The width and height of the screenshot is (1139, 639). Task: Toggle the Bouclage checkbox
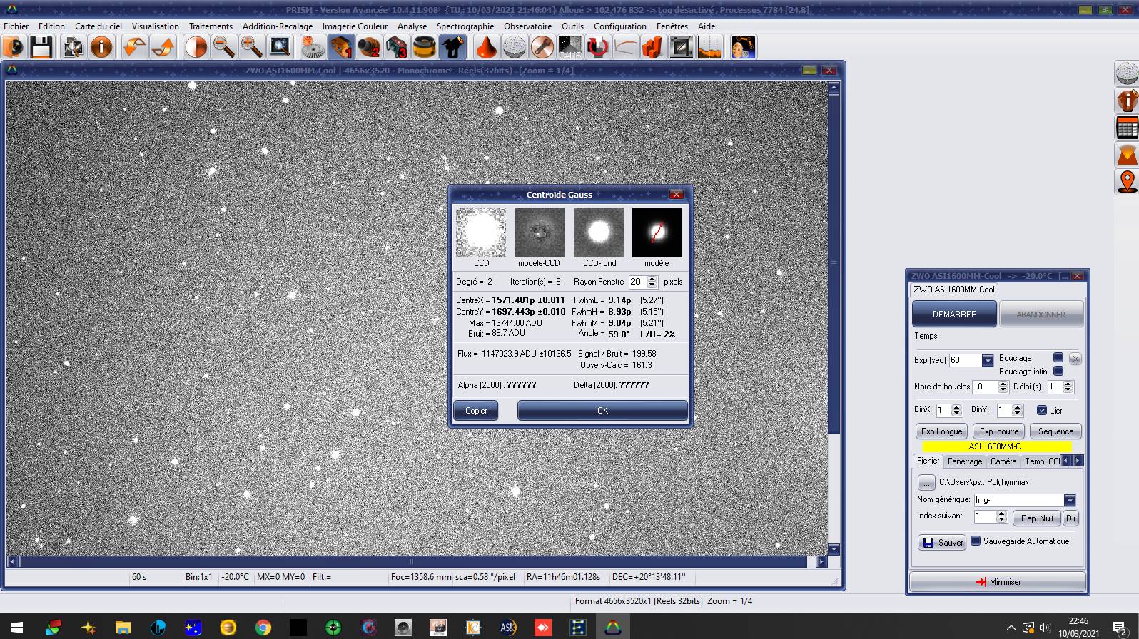[1058, 358]
